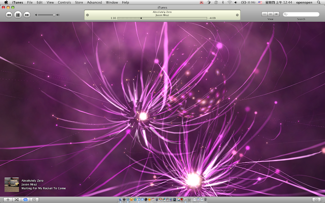Image resolution: width=325 pixels, height=203 pixels.
Task: Click the Absolutely Zero album artwork thumbnail
Action: 11,184
